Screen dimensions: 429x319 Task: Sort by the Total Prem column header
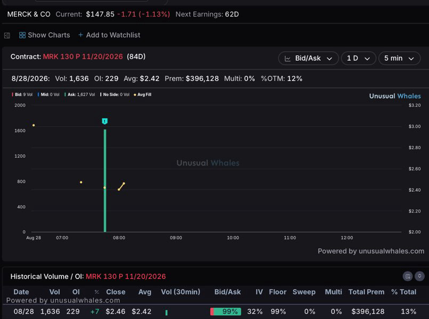[366, 292]
